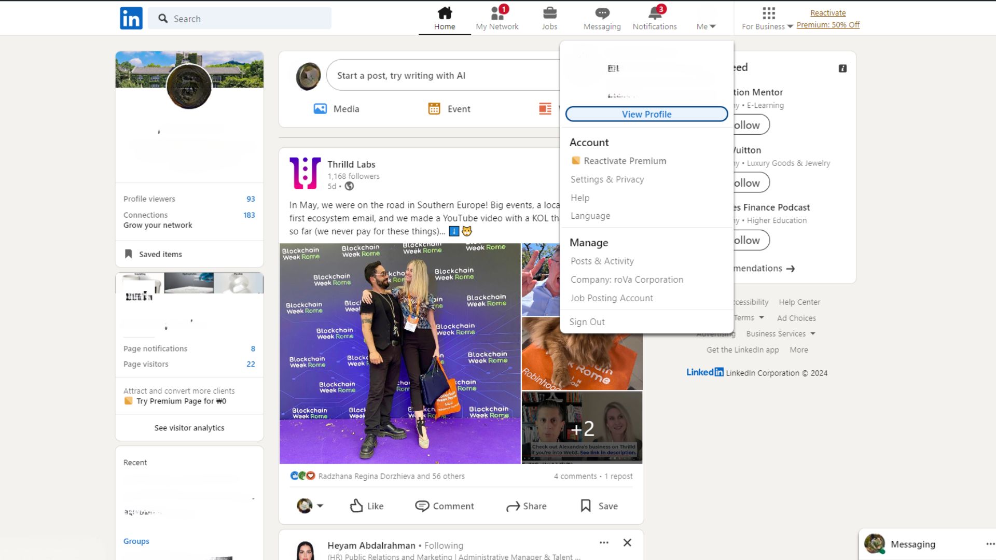The width and height of the screenshot is (996, 560).
Task: Click the Saved items bookmark icon
Action: tap(128, 254)
